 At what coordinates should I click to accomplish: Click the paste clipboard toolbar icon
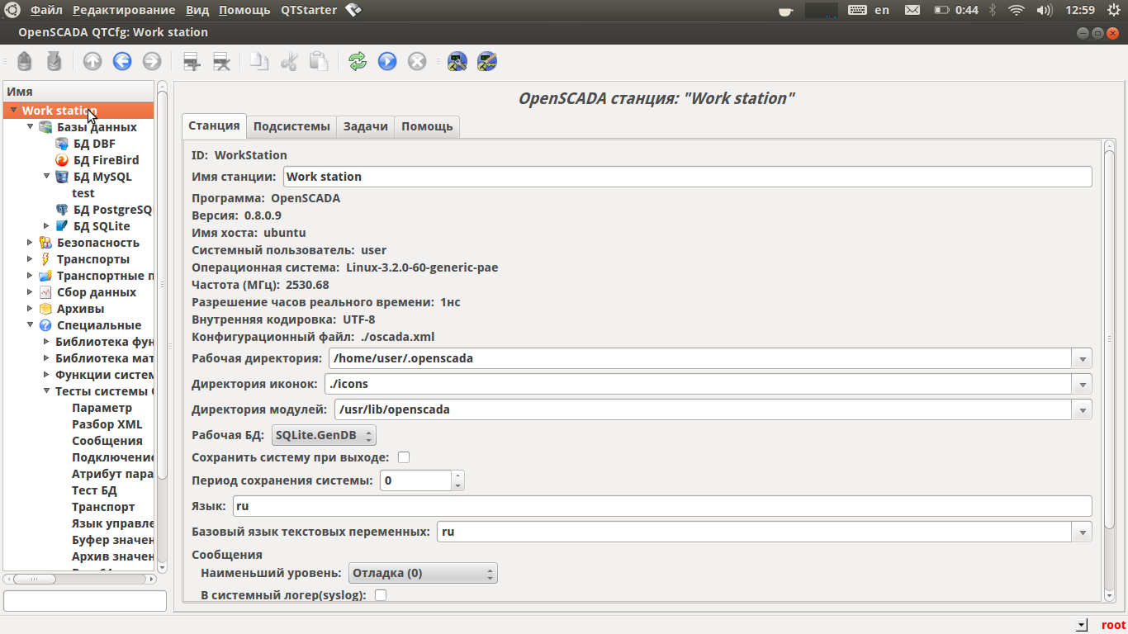318,62
